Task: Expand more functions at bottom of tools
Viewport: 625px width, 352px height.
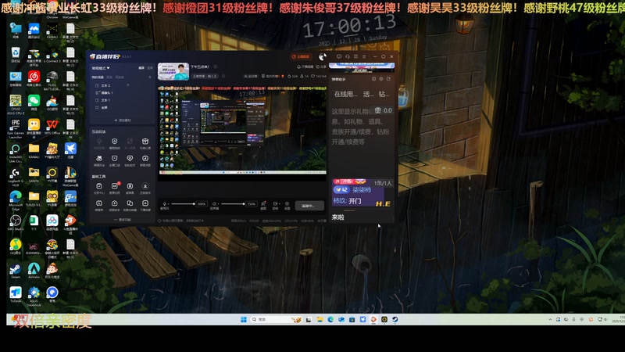Action: 123,220
